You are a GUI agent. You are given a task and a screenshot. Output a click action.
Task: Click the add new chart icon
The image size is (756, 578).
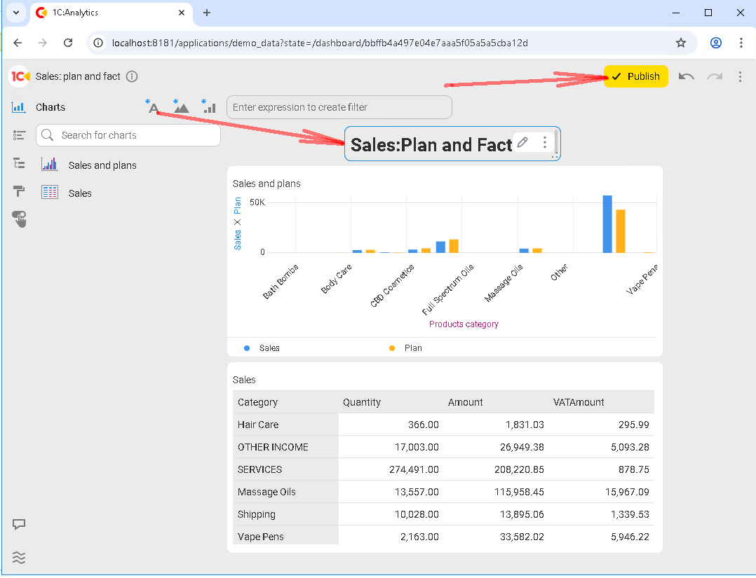(x=208, y=108)
